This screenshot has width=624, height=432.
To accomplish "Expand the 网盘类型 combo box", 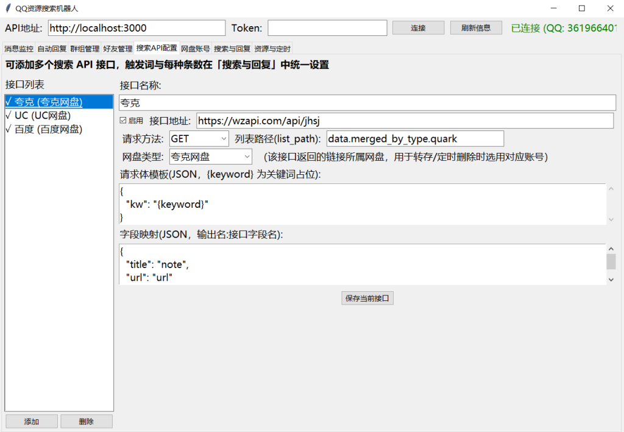I will pyautogui.click(x=210, y=157).
